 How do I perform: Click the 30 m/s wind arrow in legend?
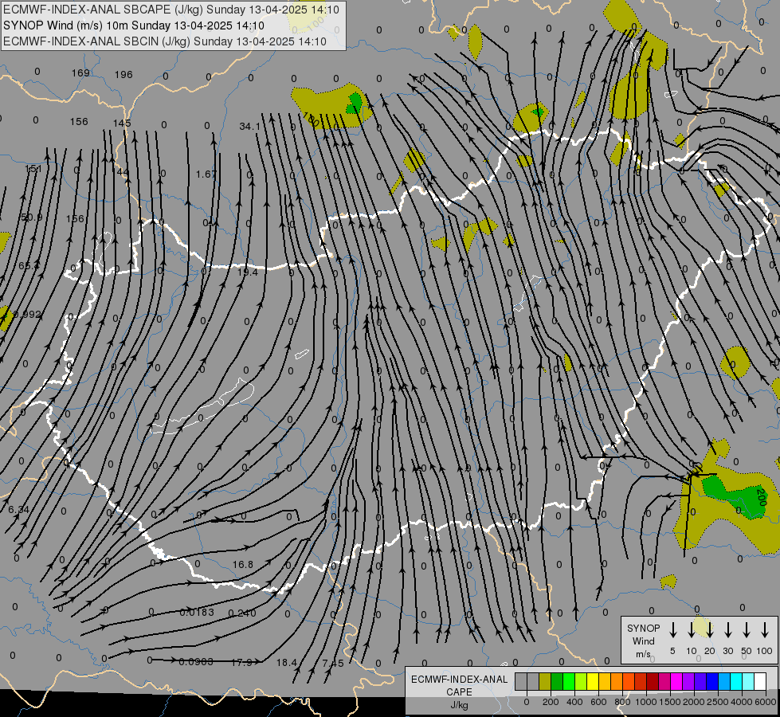728,630
